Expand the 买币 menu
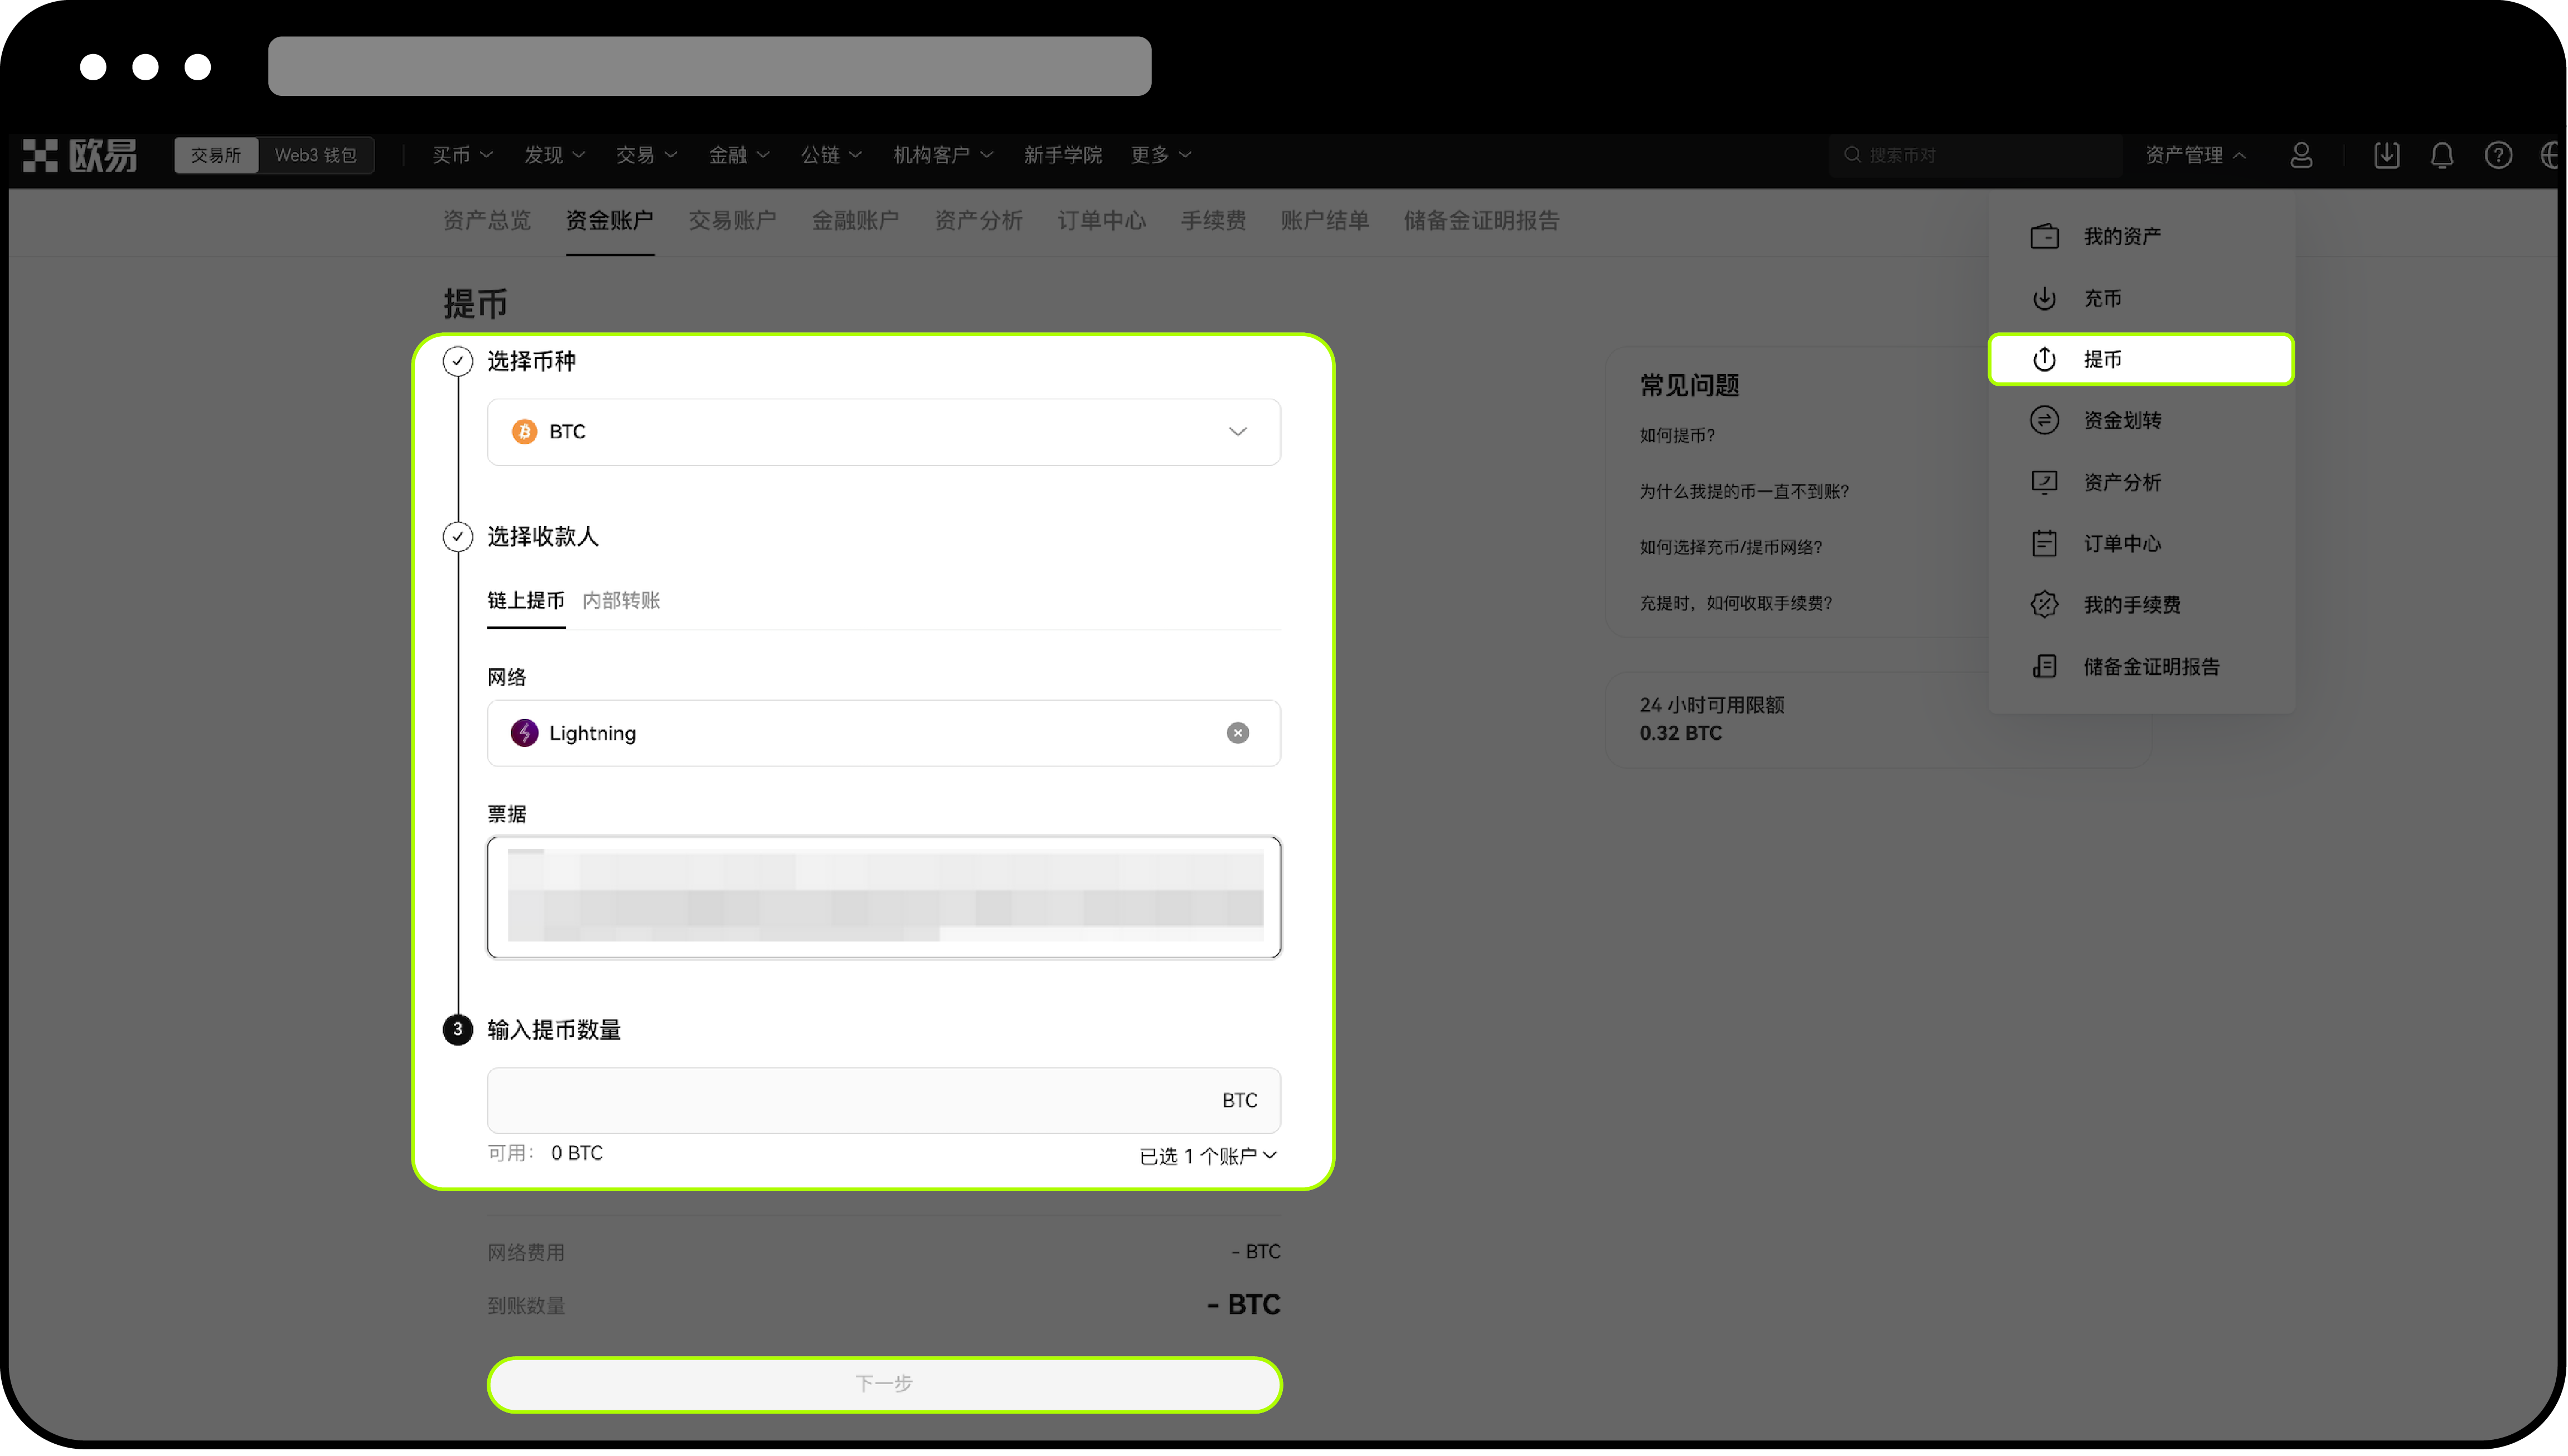Image resolution: width=2568 pixels, height=1456 pixels. [x=462, y=155]
